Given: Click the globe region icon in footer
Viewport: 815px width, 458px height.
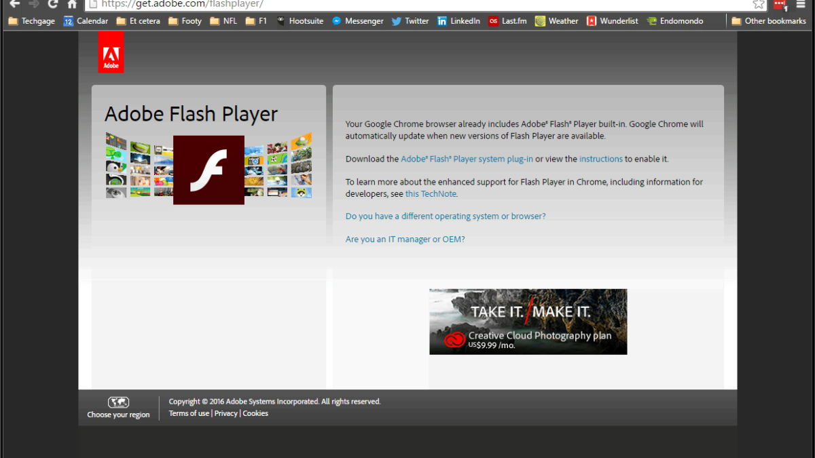Looking at the screenshot, I should coord(118,402).
